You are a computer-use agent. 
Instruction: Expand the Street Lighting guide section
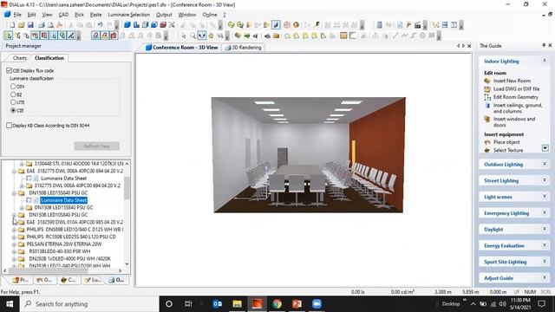[x=545, y=180]
